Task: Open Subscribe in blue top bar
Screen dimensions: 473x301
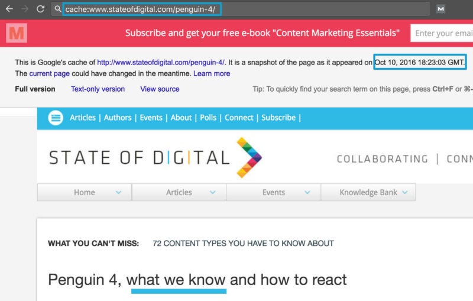Action: tap(278, 118)
